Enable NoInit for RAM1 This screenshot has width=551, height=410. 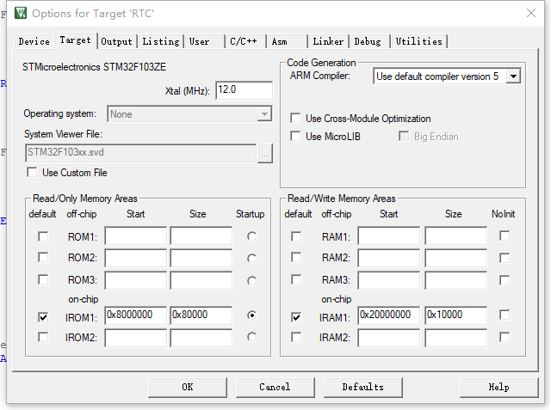click(505, 236)
